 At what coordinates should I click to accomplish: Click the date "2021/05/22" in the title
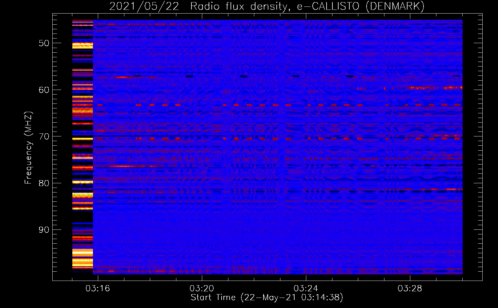pyautogui.click(x=144, y=6)
